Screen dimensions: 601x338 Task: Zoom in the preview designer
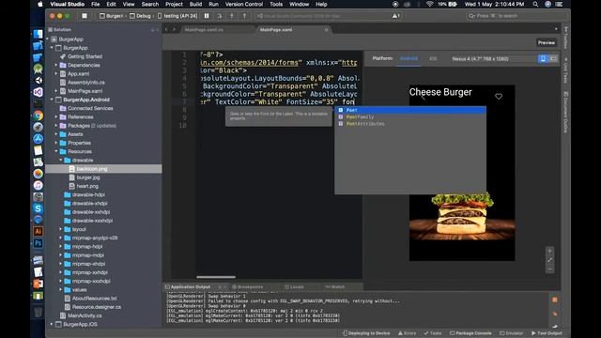[549, 252]
